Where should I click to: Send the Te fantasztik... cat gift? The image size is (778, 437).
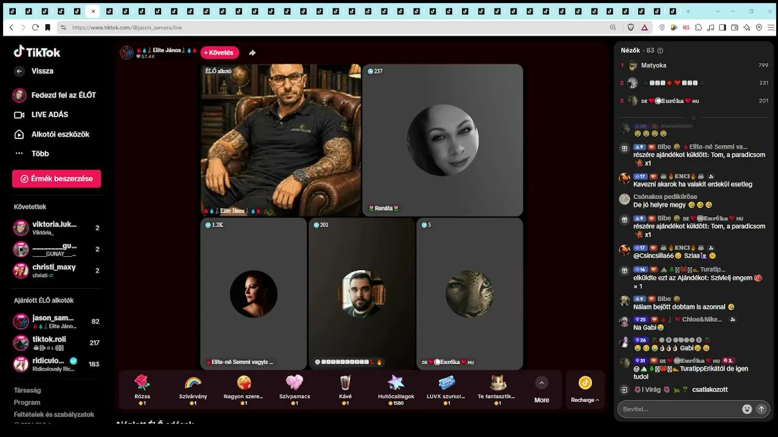click(x=498, y=389)
